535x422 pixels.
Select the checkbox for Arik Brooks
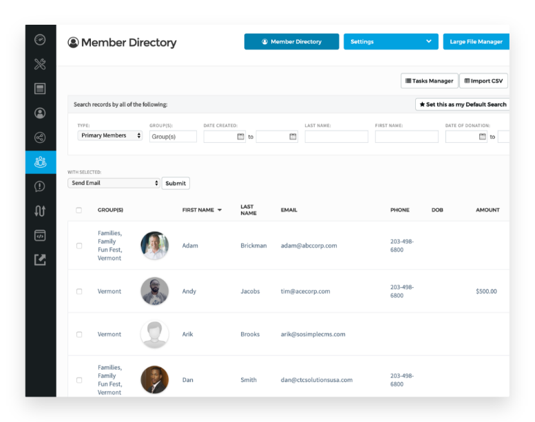pyautogui.click(x=79, y=335)
